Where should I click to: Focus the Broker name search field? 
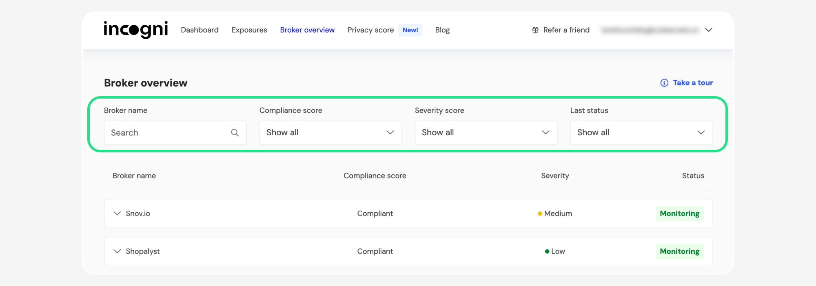175,132
